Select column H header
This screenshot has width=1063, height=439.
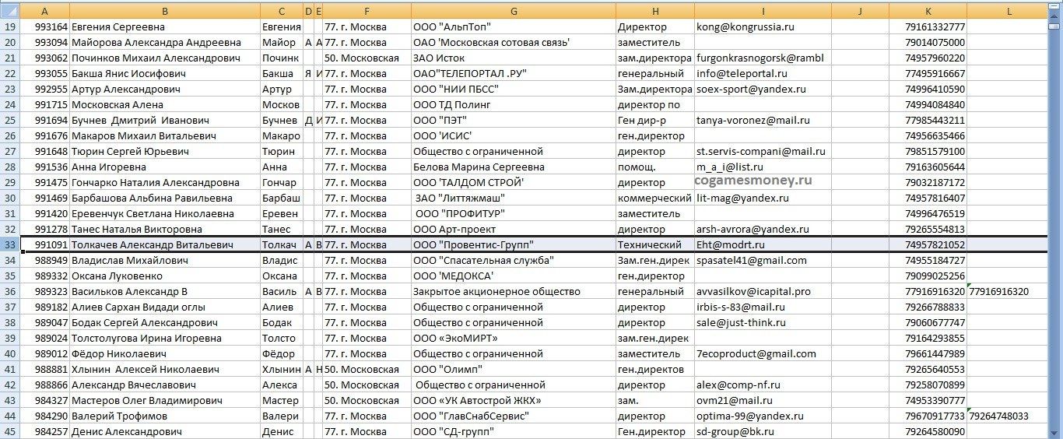click(x=654, y=10)
